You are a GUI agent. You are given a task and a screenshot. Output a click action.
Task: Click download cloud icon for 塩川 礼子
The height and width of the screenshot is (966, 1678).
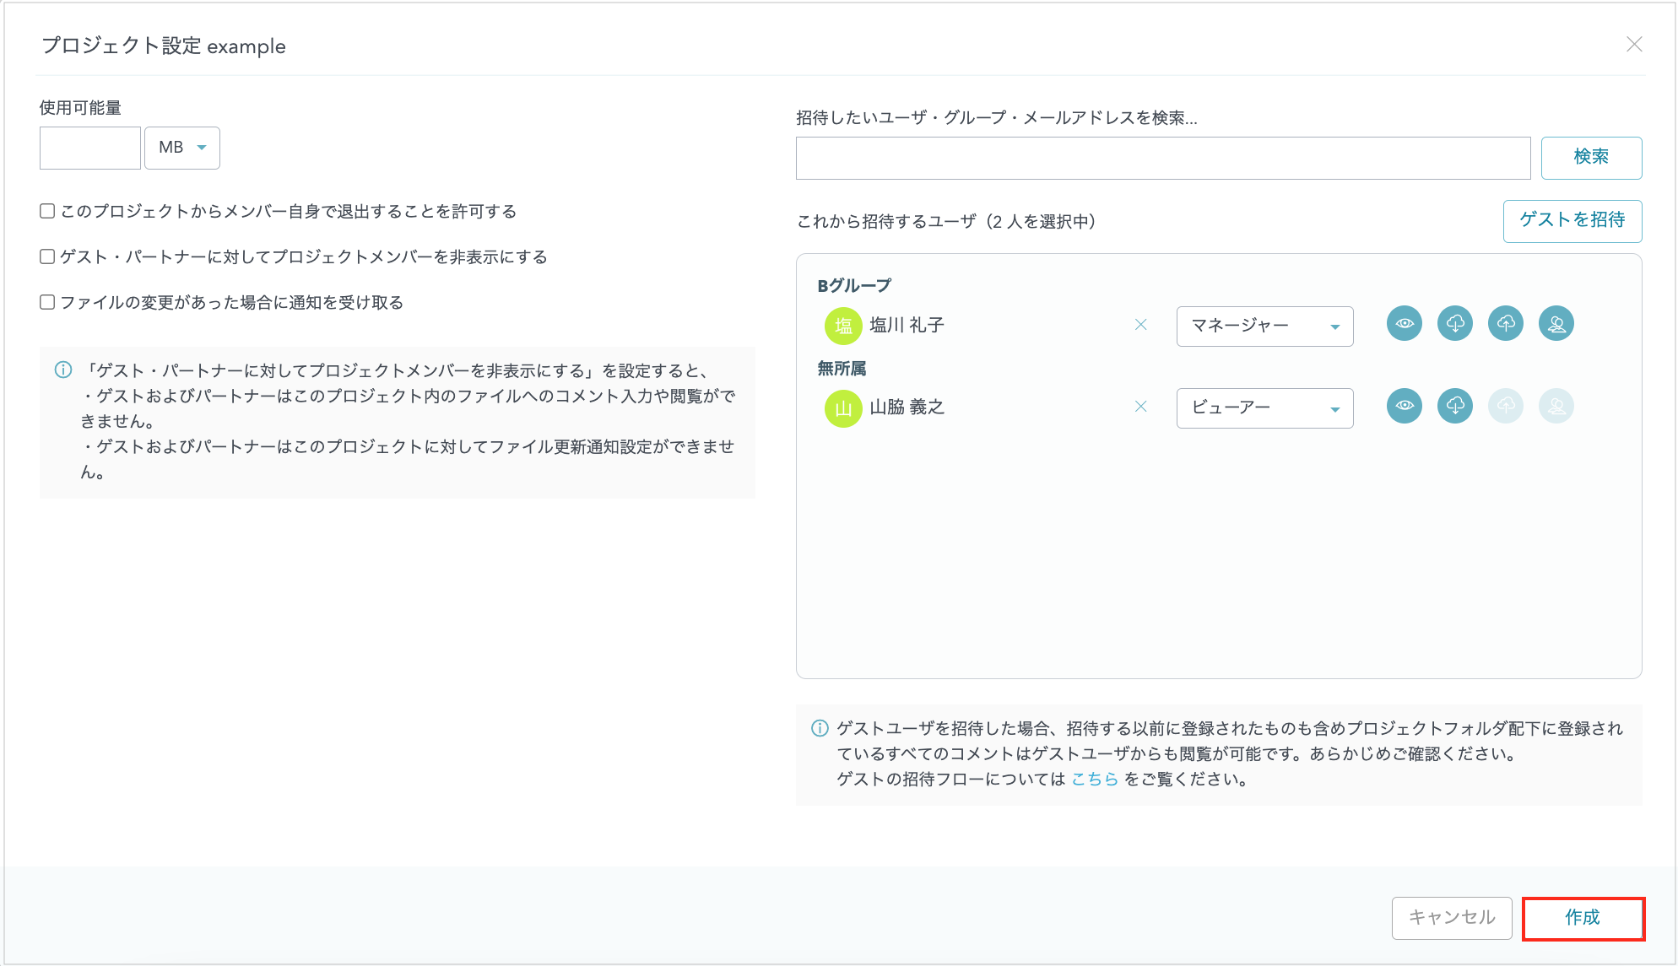1455,324
